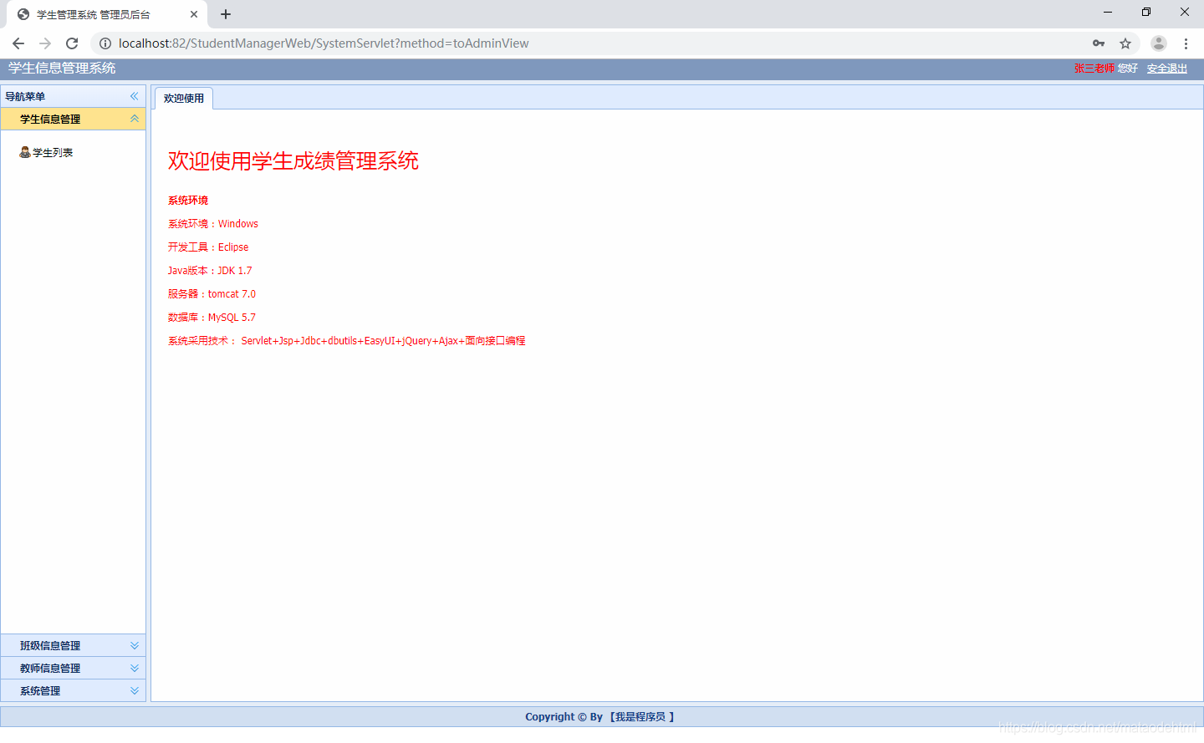Reload the page with the refresh icon

(x=72, y=43)
